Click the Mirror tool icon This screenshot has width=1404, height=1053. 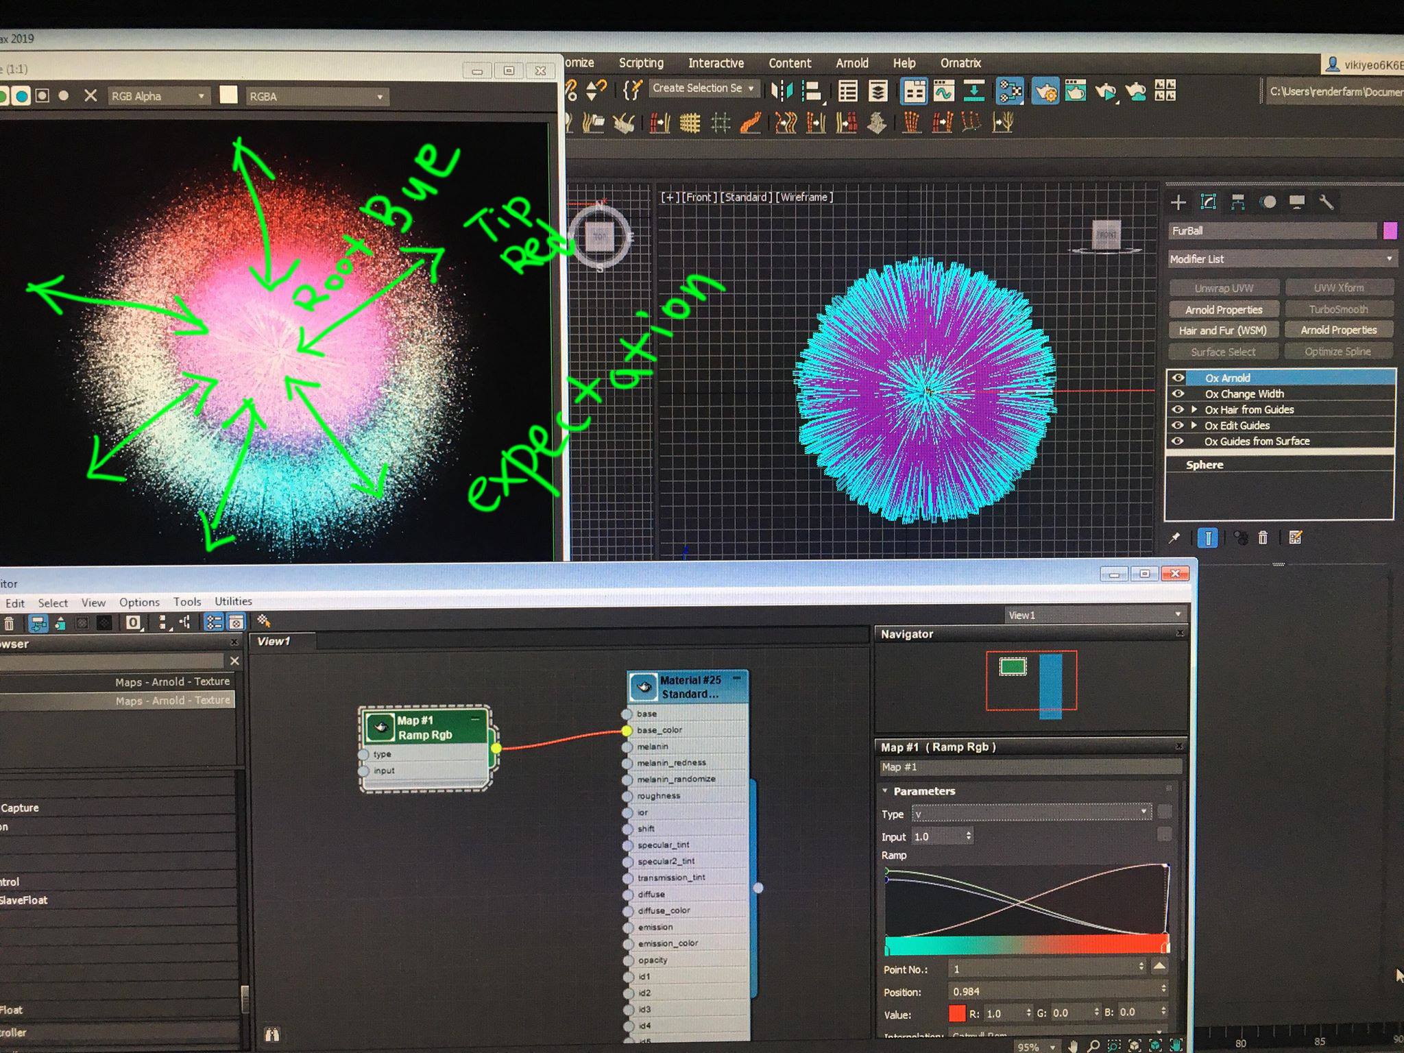point(782,90)
